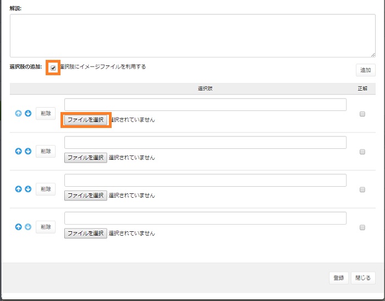Click ファイルを選択 for the first choice
This screenshot has width=385, height=301.
click(x=85, y=119)
